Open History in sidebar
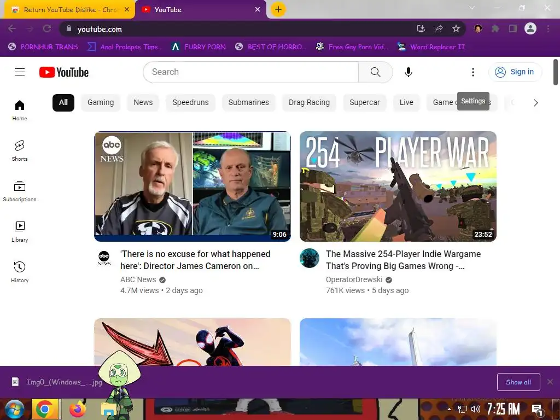 tap(20, 272)
